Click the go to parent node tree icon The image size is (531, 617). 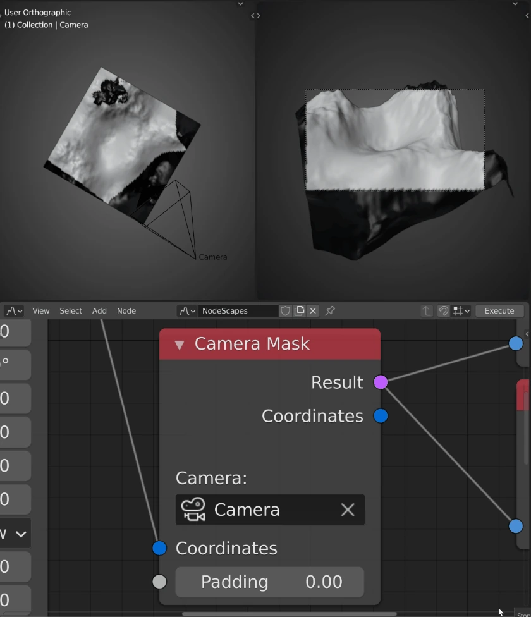427,311
